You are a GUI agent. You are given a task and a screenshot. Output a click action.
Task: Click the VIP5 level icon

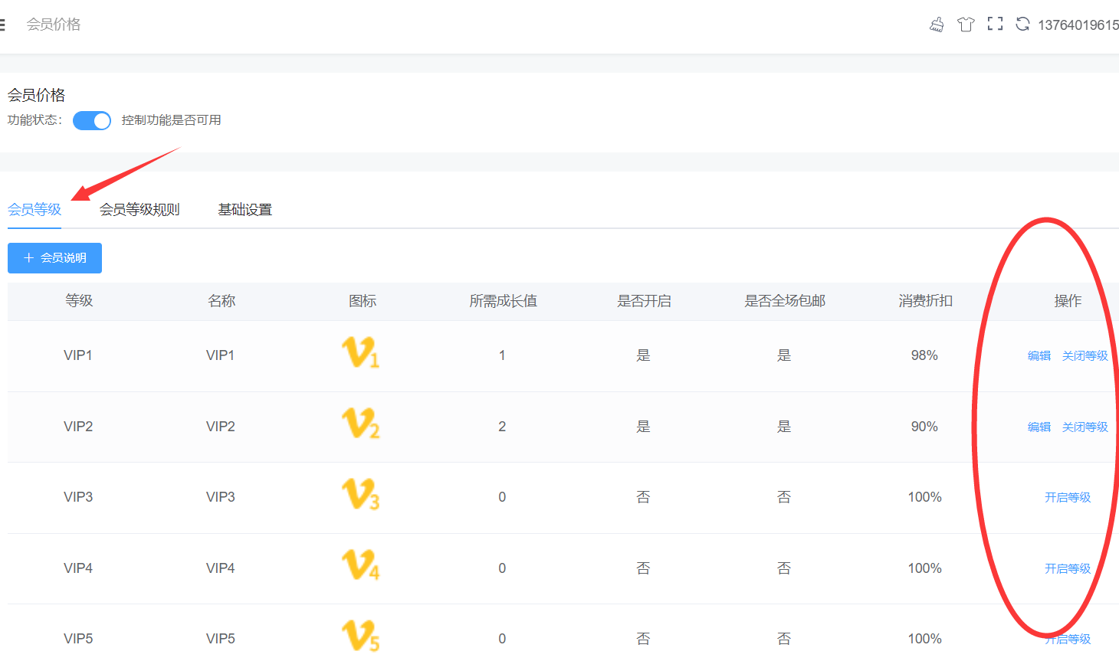tap(360, 636)
